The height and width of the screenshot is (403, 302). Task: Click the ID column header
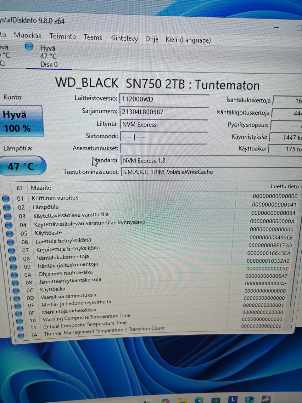(19, 188)
